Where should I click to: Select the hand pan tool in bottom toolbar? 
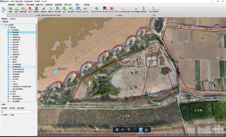[x=117, y=129]
